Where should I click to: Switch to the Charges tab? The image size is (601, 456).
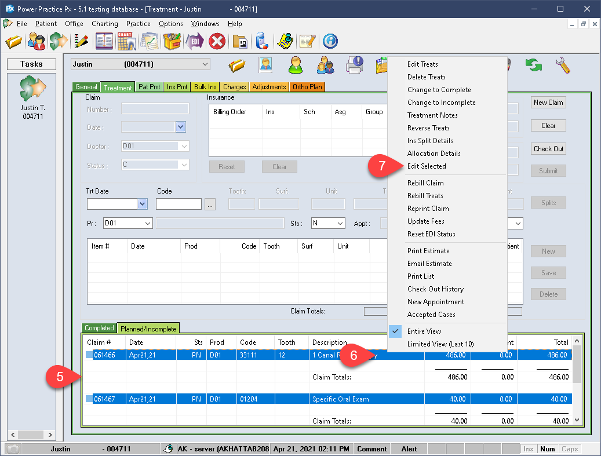tap(235, 87)
